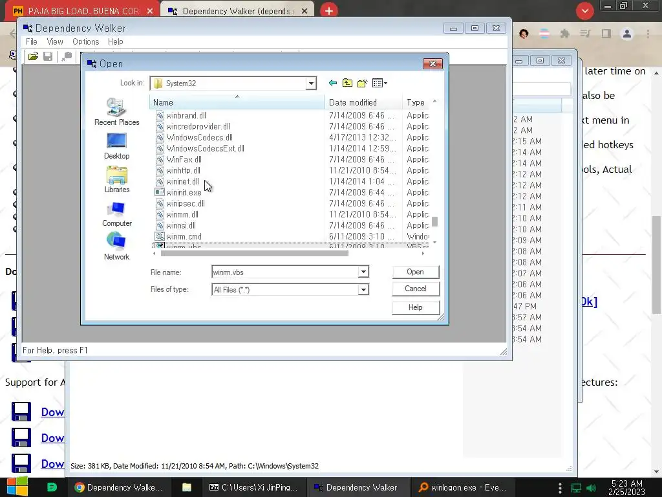Switch to winlogon.exe Everything taskbar item
The image size is (662, 497).
pyautogui.click(x=462, y=487)
